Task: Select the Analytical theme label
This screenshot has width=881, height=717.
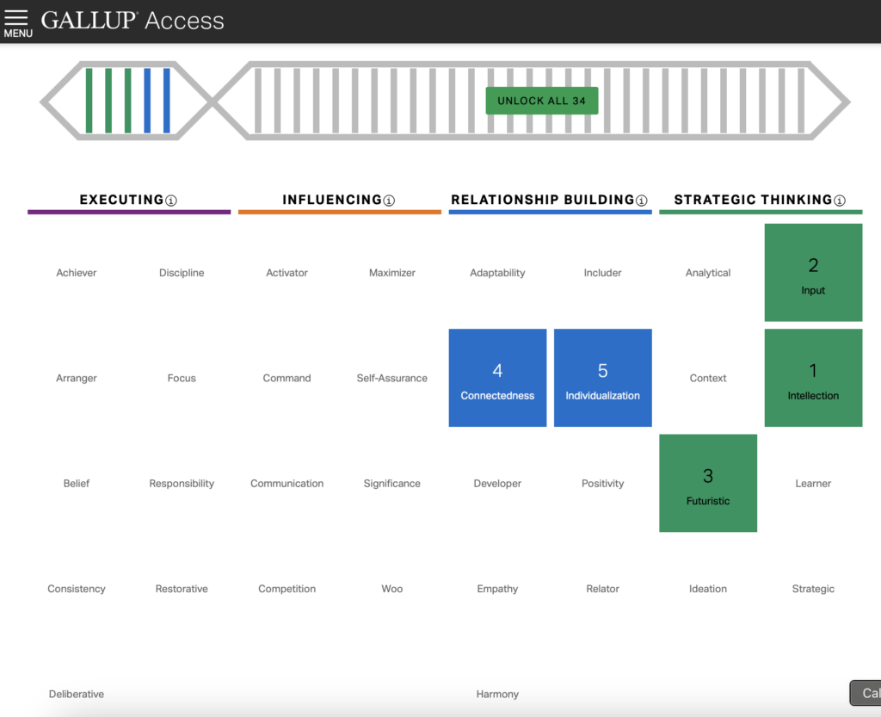Action: coord(708,273)
